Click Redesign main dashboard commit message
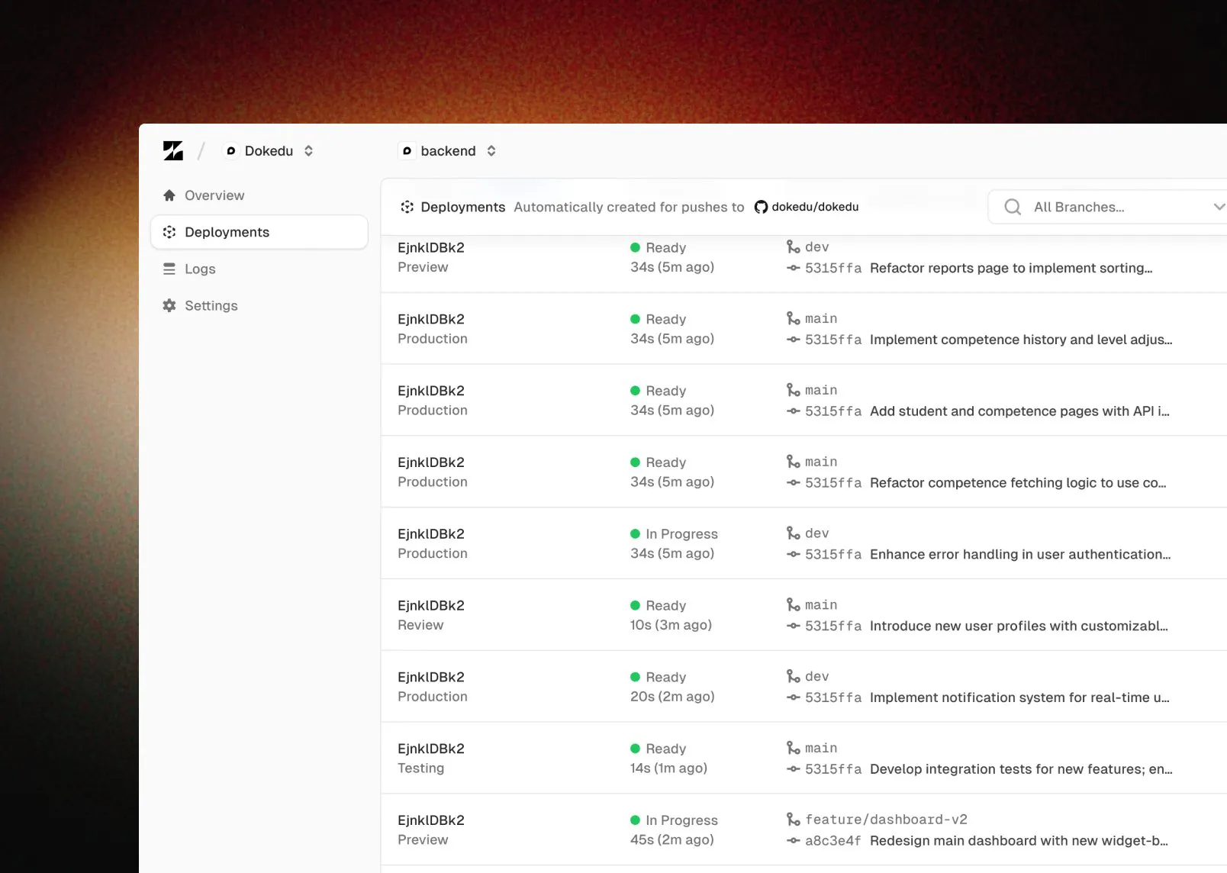Screen dimensions: 1227x873 pyautogui.click(x=1019, y=841)
